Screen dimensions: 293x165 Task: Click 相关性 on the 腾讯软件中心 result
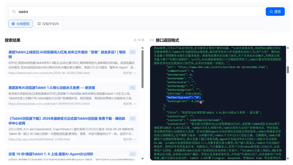pos(129,139)
